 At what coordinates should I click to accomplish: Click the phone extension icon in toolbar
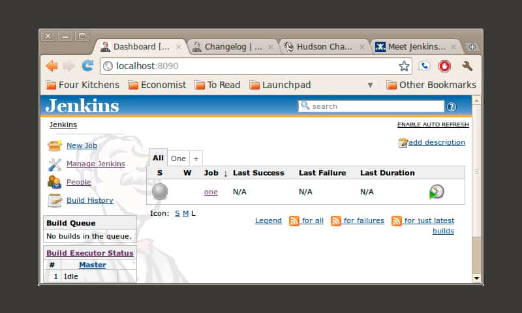click(424, 66)
